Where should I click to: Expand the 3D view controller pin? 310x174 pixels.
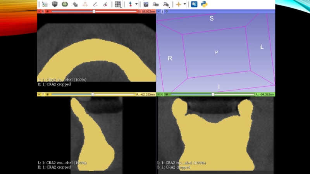click(x=158, y=12)
